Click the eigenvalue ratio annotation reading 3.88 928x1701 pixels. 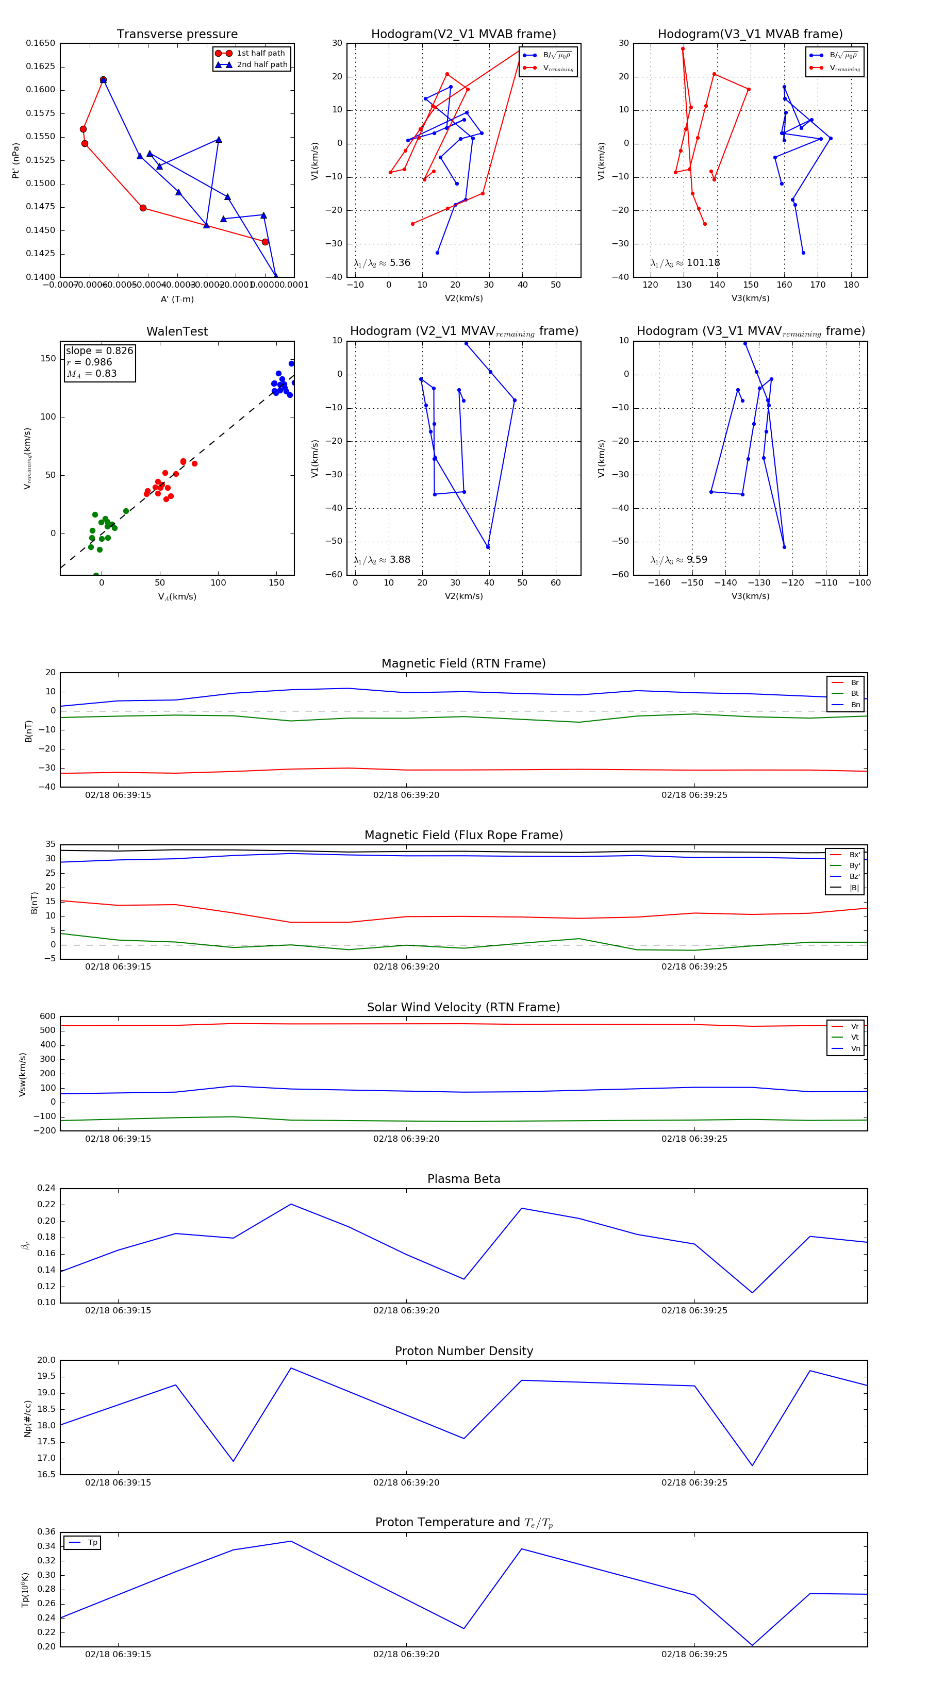click(382, 560)
